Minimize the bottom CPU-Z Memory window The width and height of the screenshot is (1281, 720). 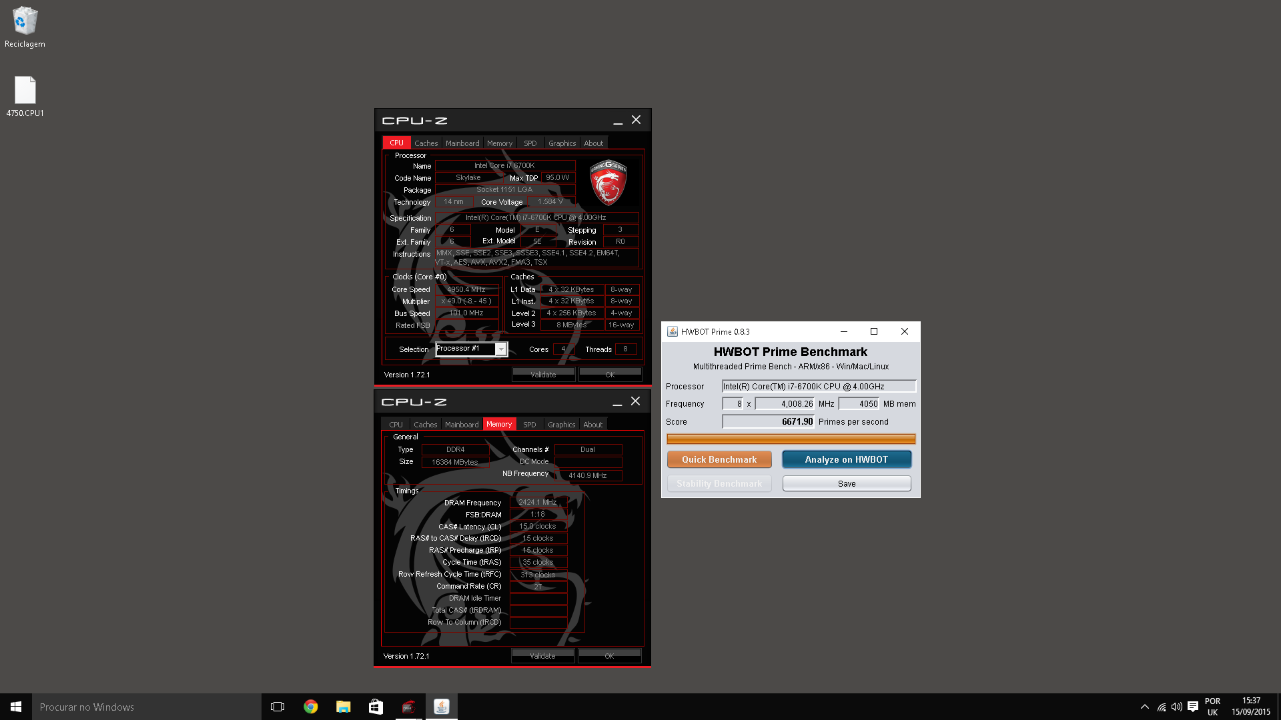coord(617,402)
